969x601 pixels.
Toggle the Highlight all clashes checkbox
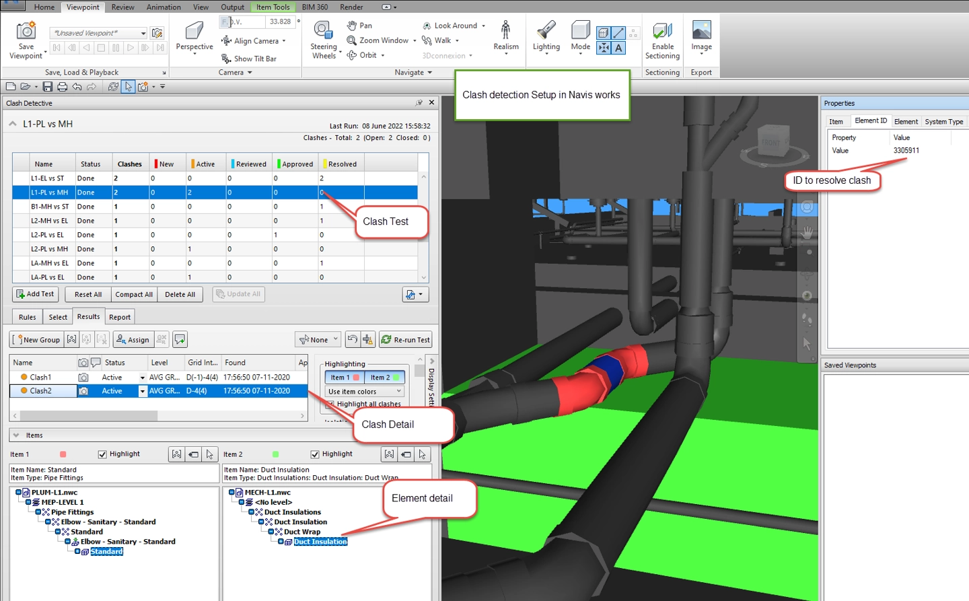pos(330,404)
